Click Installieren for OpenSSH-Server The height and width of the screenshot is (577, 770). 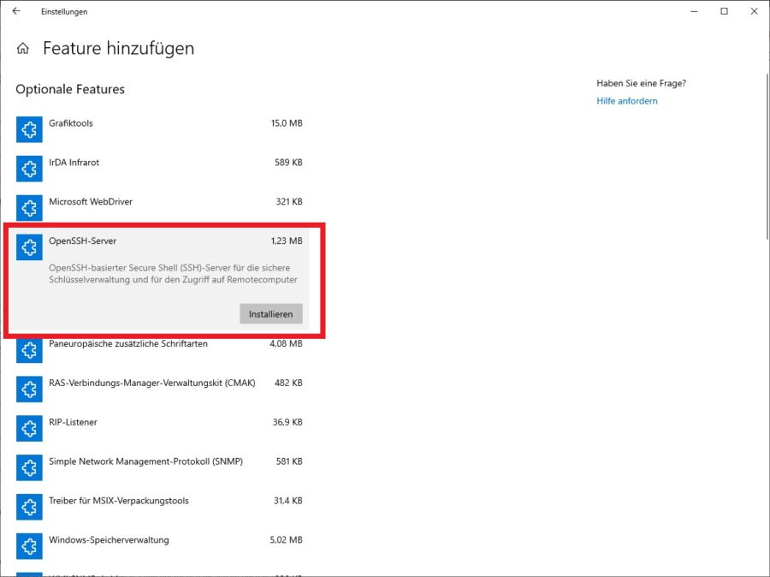coord(270,313)
